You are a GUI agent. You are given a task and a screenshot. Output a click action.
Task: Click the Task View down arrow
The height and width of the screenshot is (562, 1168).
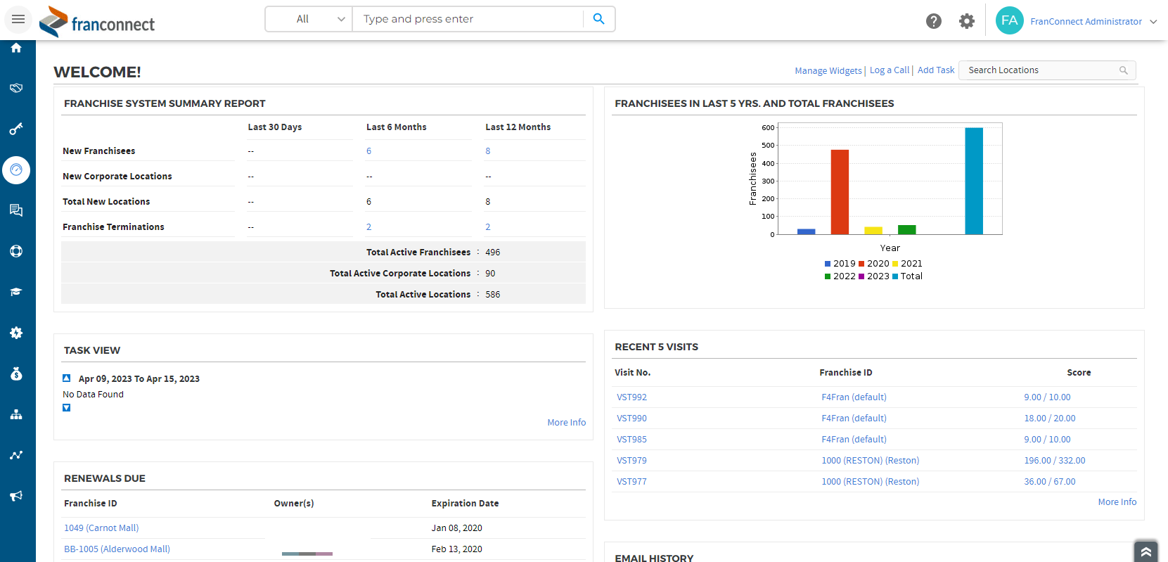[67, 408]
